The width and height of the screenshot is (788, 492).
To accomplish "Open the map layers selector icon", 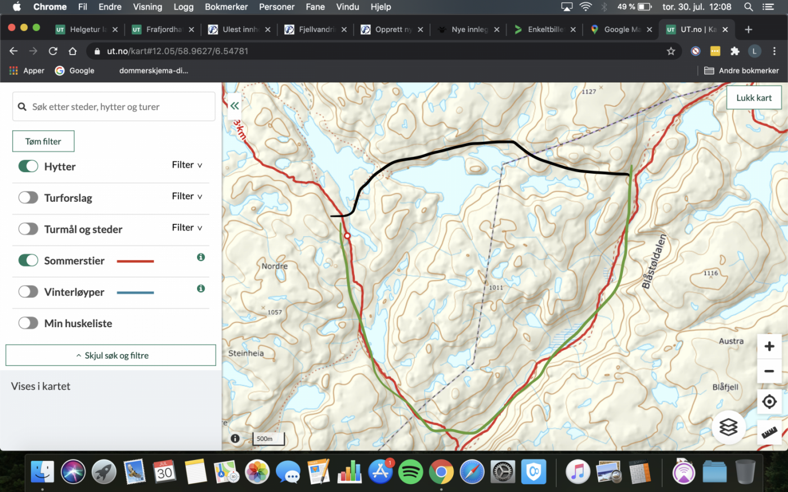I will pos(728,427).
